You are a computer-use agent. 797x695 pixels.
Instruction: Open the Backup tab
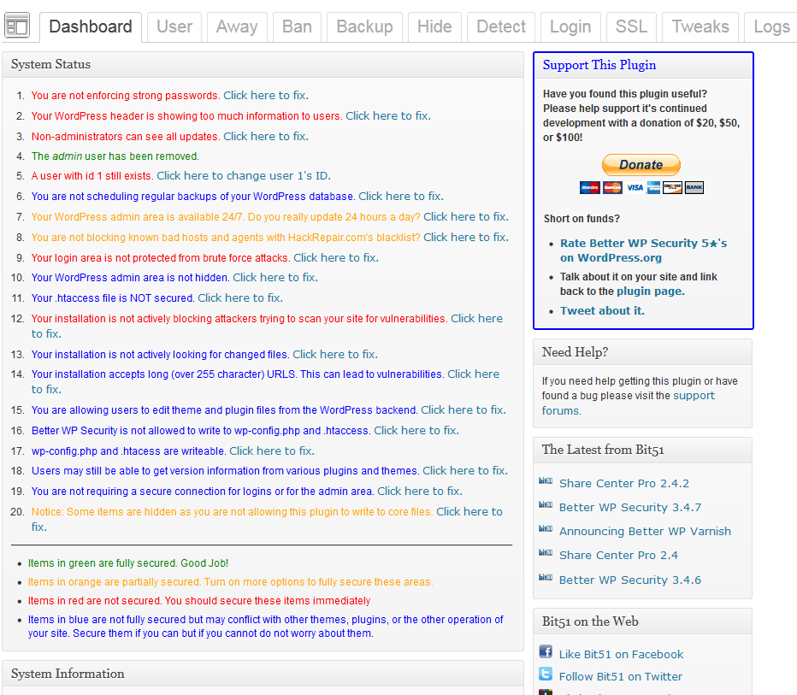(364, 27)
